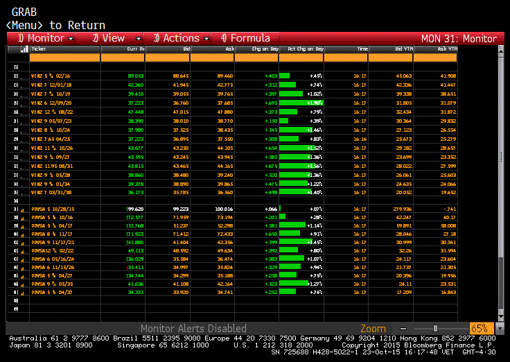Click the 100.016 ask price cell
510x362 pixels.
pos(224,209)
